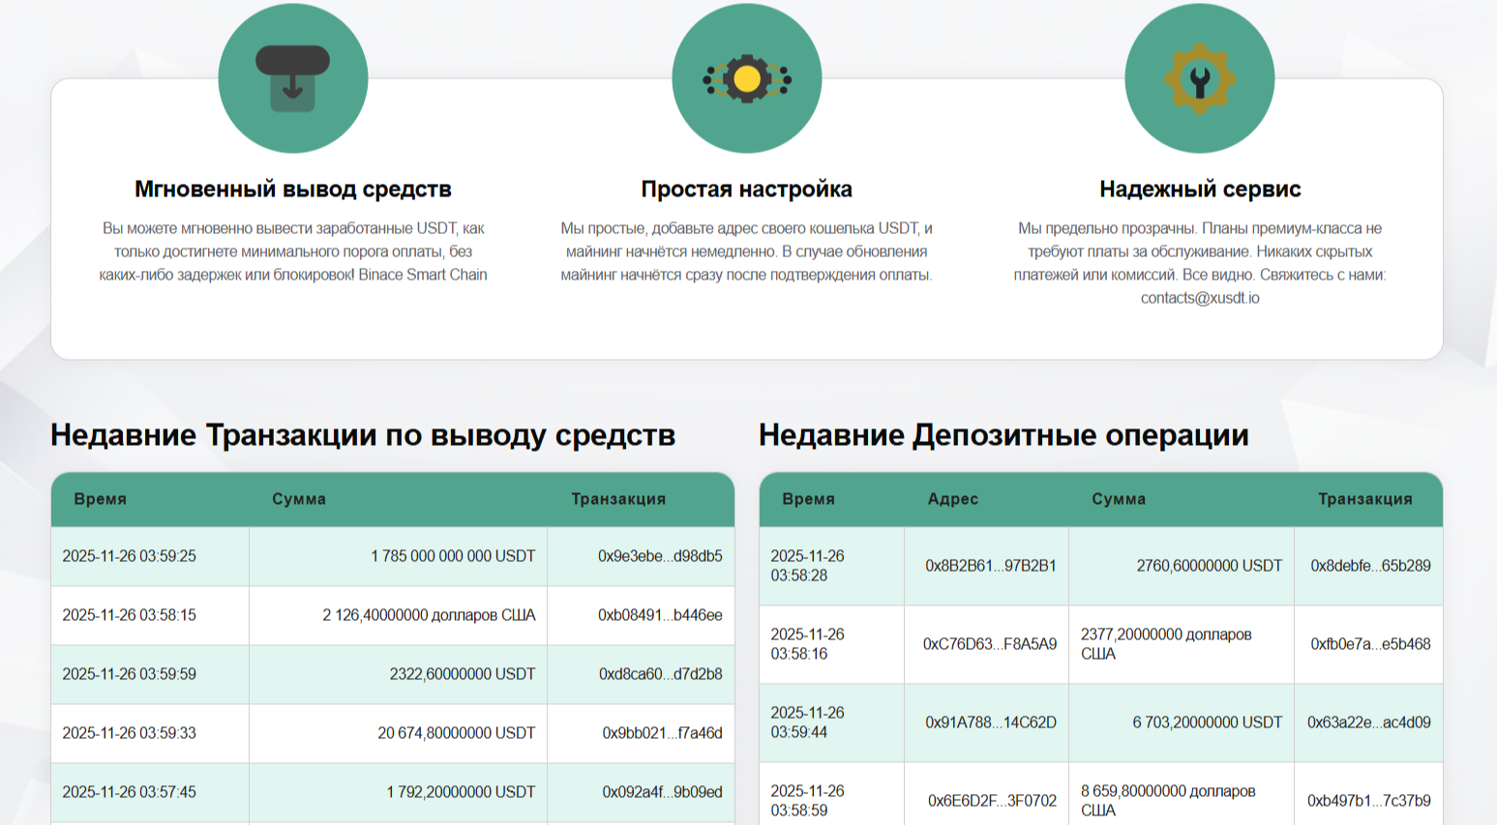Open deposit transaction 0x63a22e...ac4d09

click(1368, 722)
